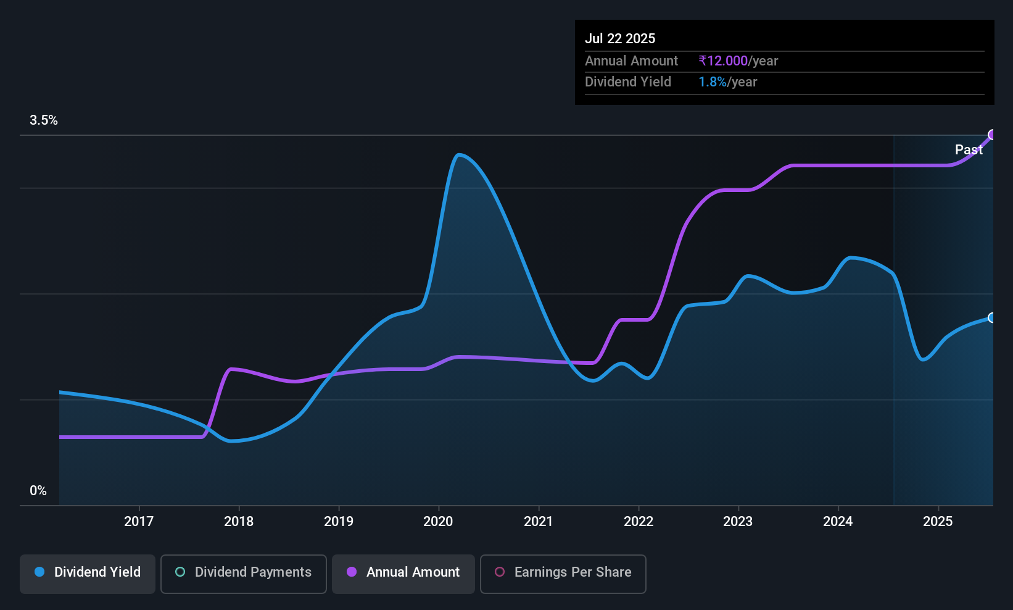Click the 1.8%/year dividend yield value
The width and height of the screenshot is (1013, 610).
pyautogui.click(x=727, y=82)
